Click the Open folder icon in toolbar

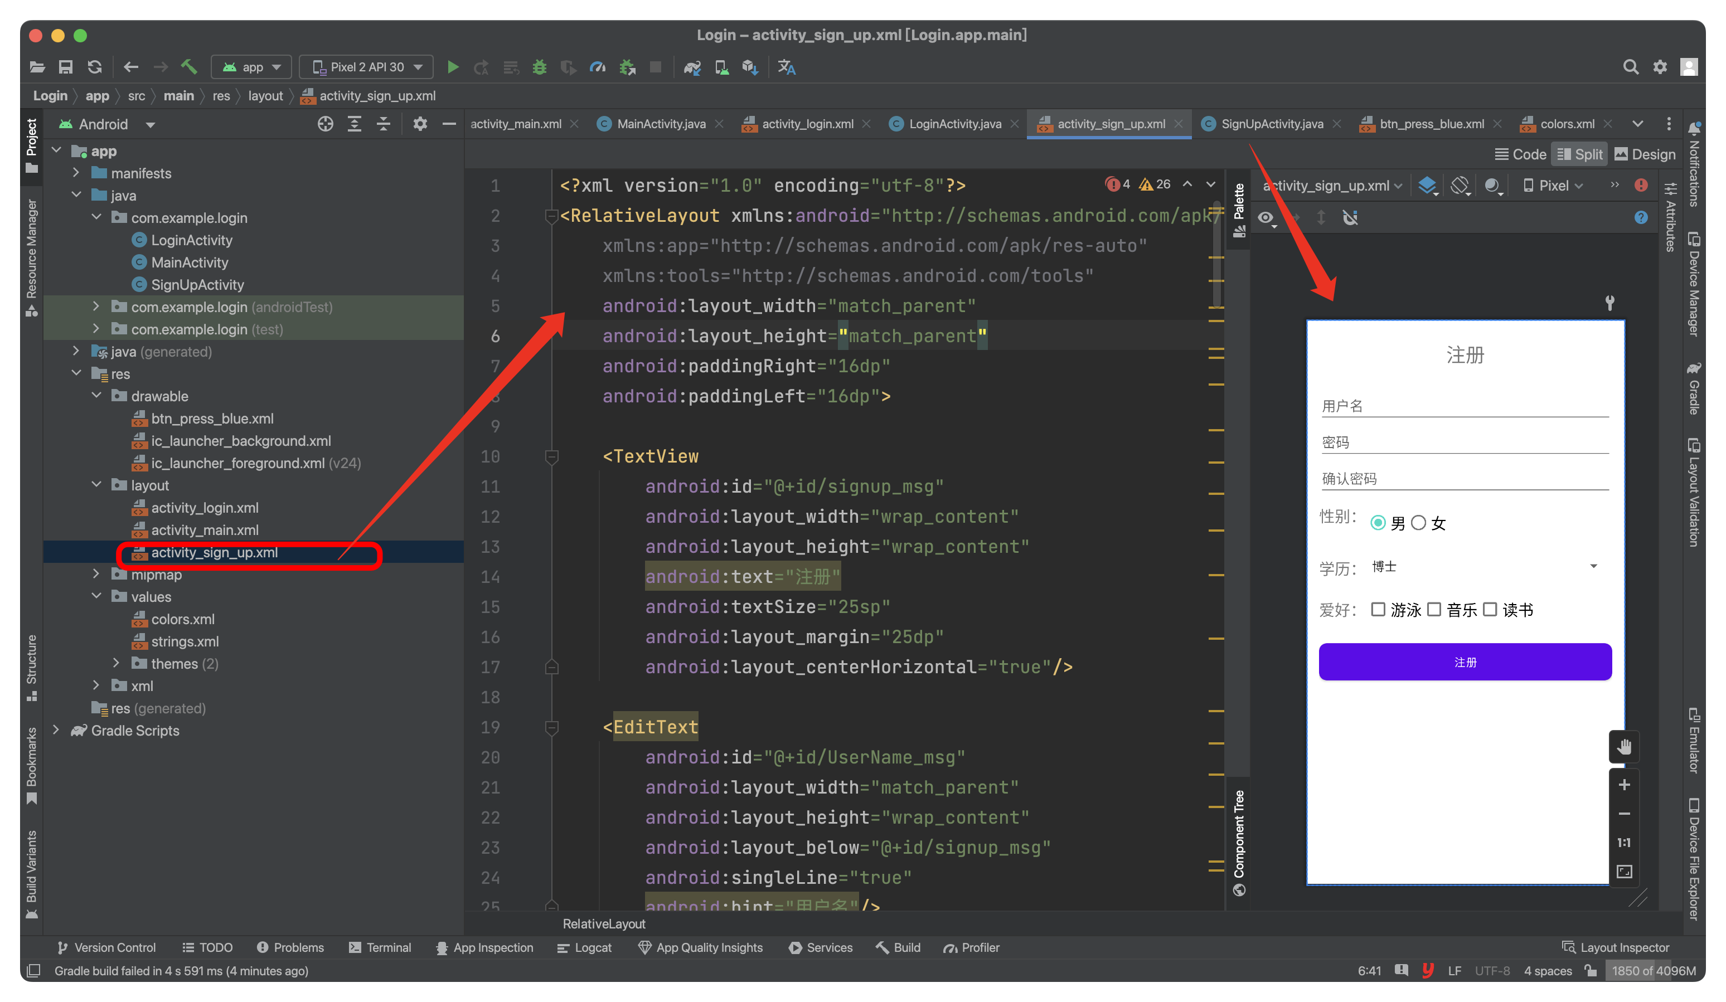[37, 67]
